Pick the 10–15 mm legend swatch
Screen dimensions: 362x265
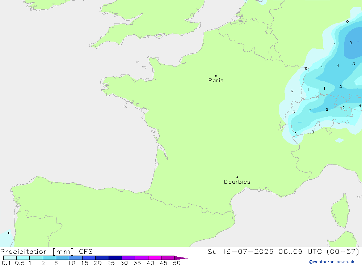tap(76, 258)
